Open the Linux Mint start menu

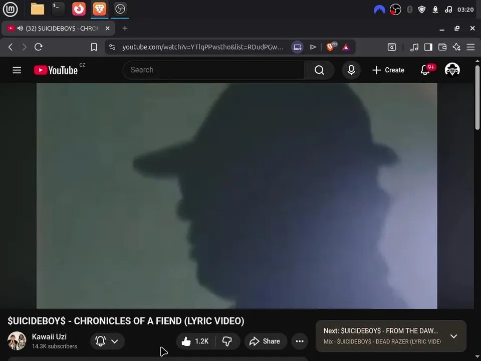coord(10,9)
